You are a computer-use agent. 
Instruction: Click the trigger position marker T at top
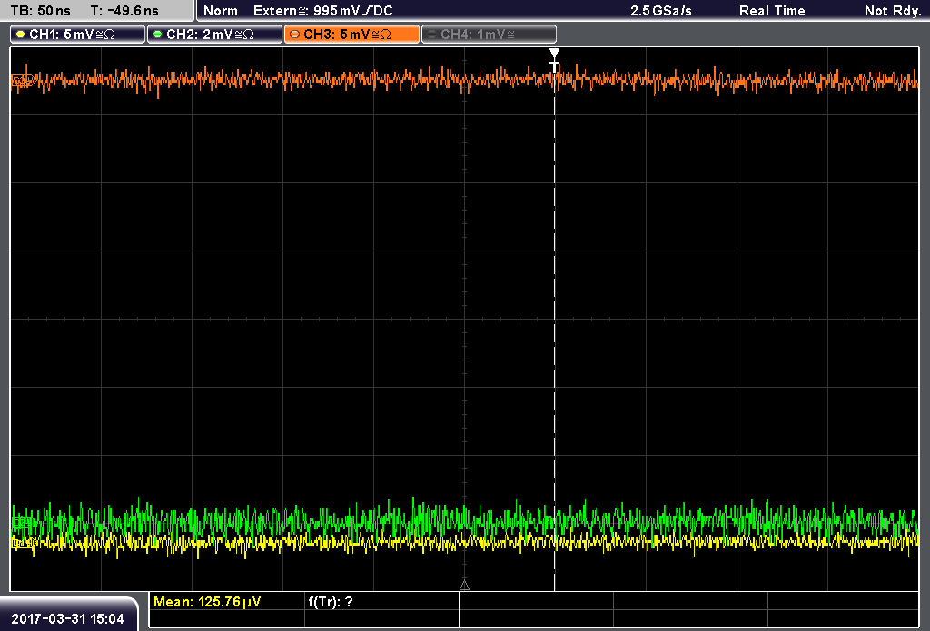click(x=554, y=60)
